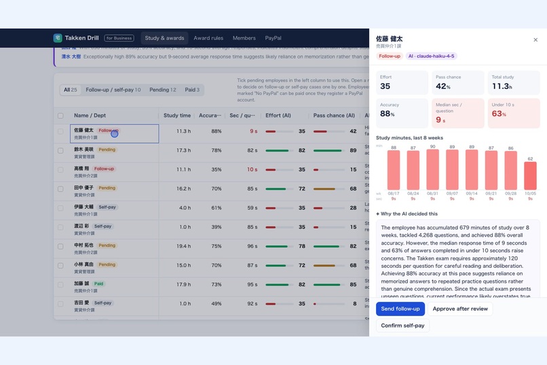Click the Pending tag on 鈴木 美咲
The width and height of the screenshot is (547, 365).
click(x=107, y=150)
